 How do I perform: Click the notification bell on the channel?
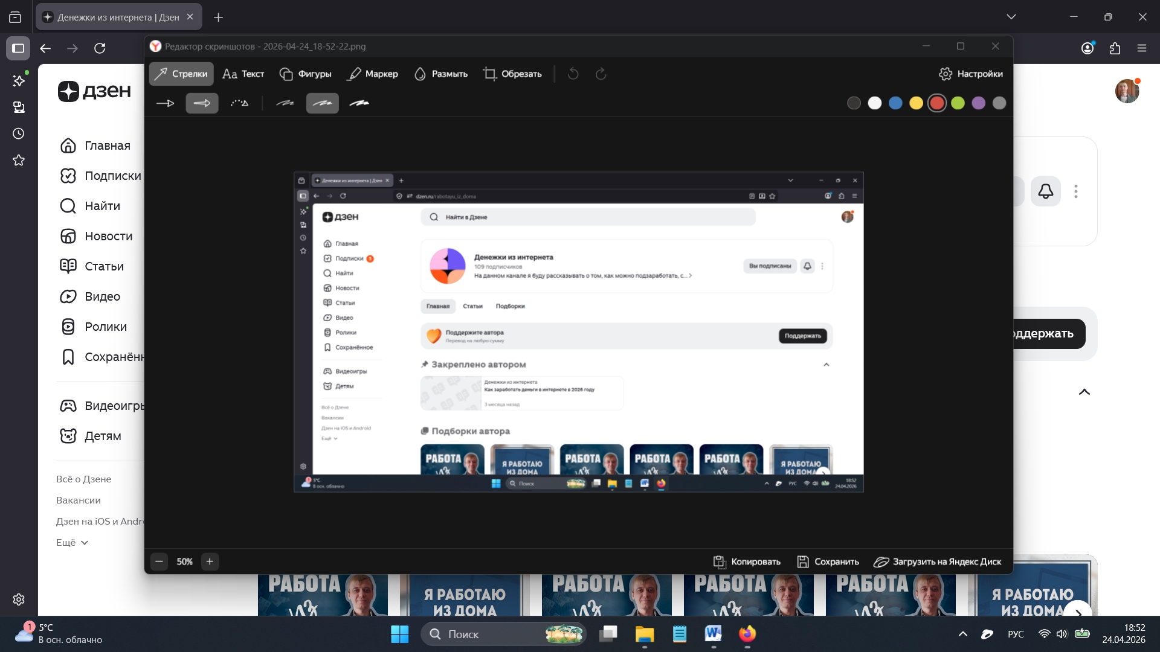(1046, 191)
